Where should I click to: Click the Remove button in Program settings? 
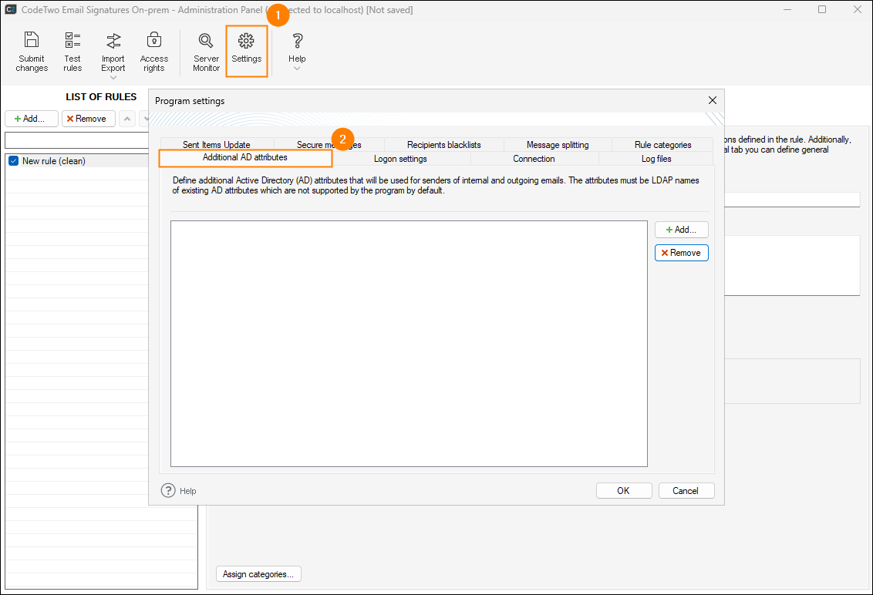click(681, 253)
